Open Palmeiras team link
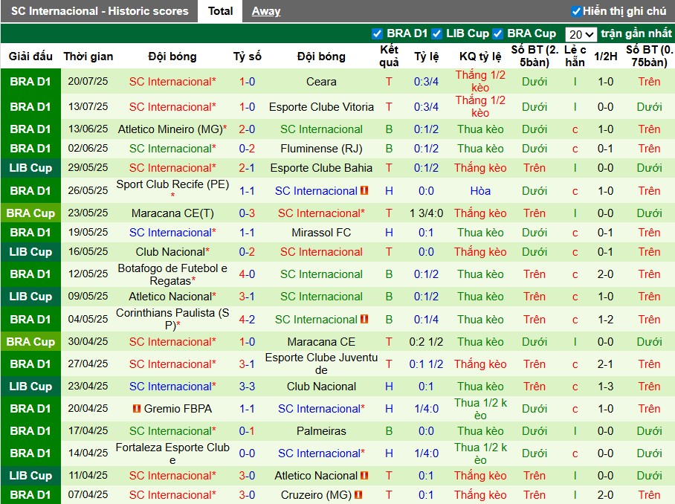675x504 pixels. tap(321, 431)
